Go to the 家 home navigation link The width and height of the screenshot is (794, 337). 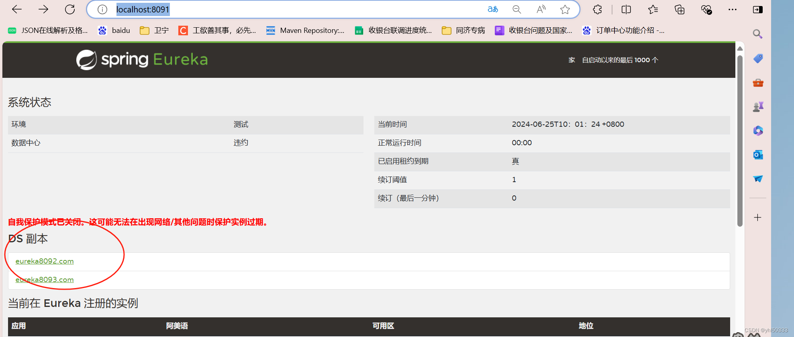click(x=572, y=60)
